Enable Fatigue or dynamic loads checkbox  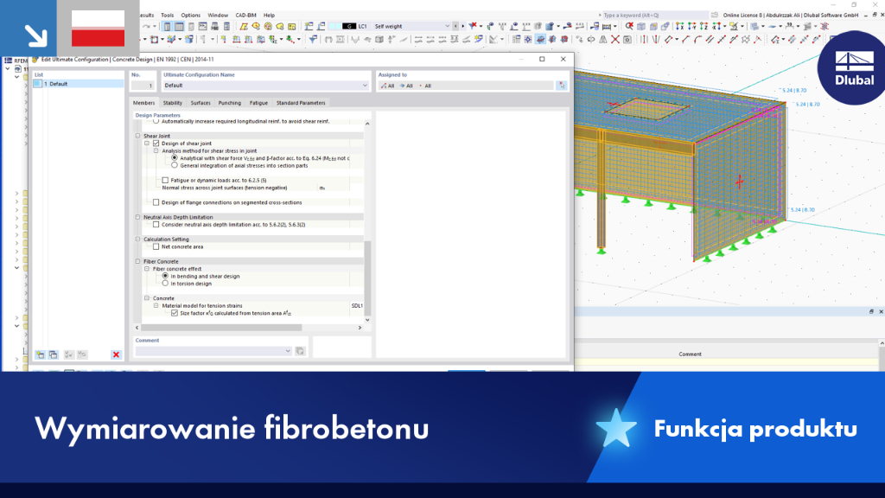(165, 180)
